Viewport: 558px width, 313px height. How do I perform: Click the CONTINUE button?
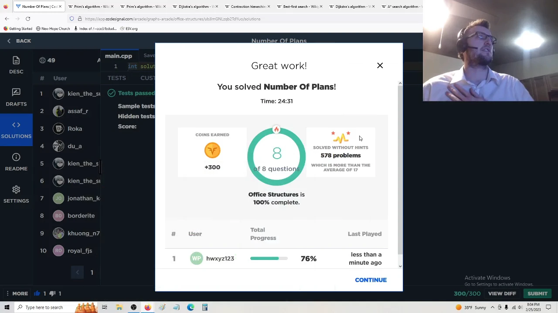[371, 280]
